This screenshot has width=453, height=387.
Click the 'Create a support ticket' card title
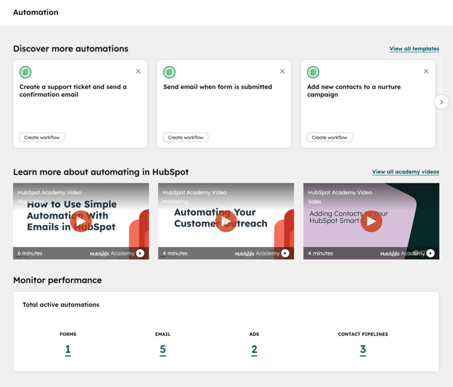[x=73, y=91]
